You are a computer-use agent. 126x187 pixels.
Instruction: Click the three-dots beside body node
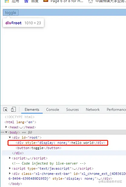click(x=2, y=132)
